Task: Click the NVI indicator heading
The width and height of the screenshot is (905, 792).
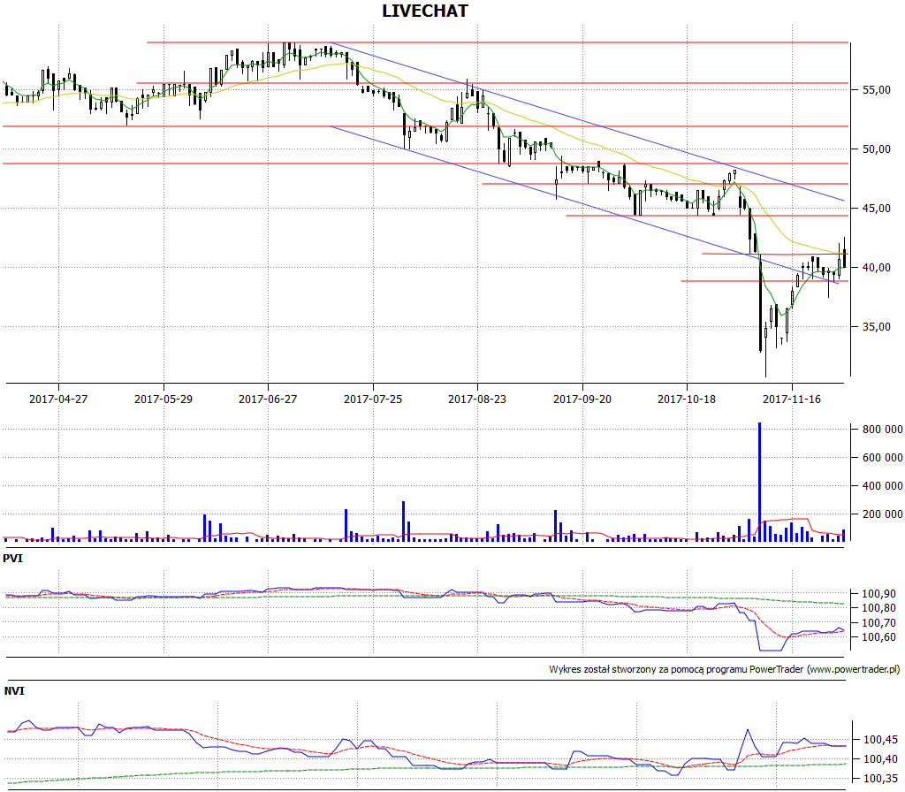Action: [14, 690]
